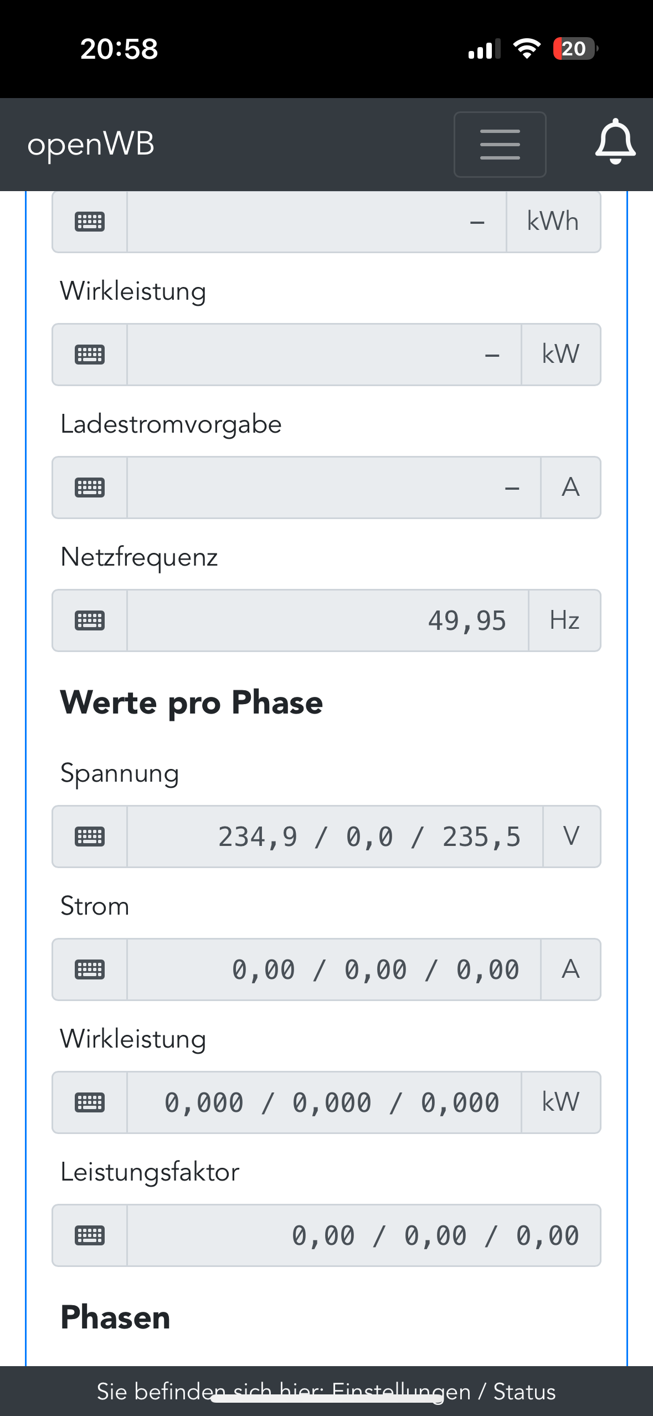Select the Ladestromvorgabe value field

click(x=333, y=488)
